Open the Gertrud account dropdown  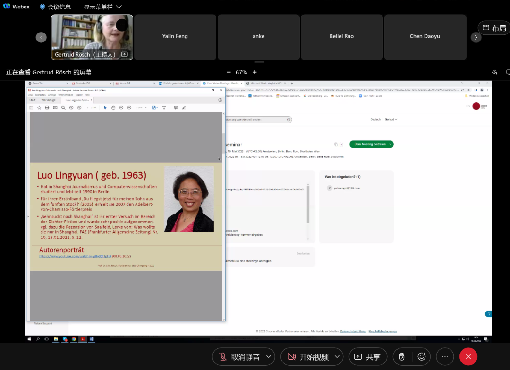[x=391, y=119]
